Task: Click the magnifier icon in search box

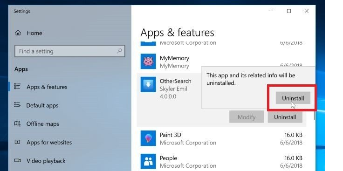Action: (x=119, y=51)
